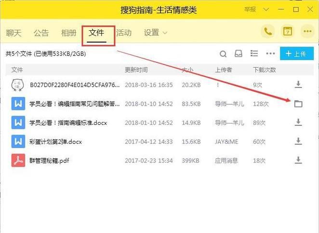This screenshot has height=233, width=319.
Task: Click Word icon of 编辑指南常见问题解答
Action: pyautogui.click(x=18, y=104)
